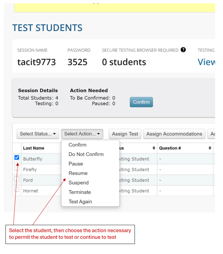Screen dimensions: 223x254
Task: Open the Select Status dropdown
Action: coord(38,134)
